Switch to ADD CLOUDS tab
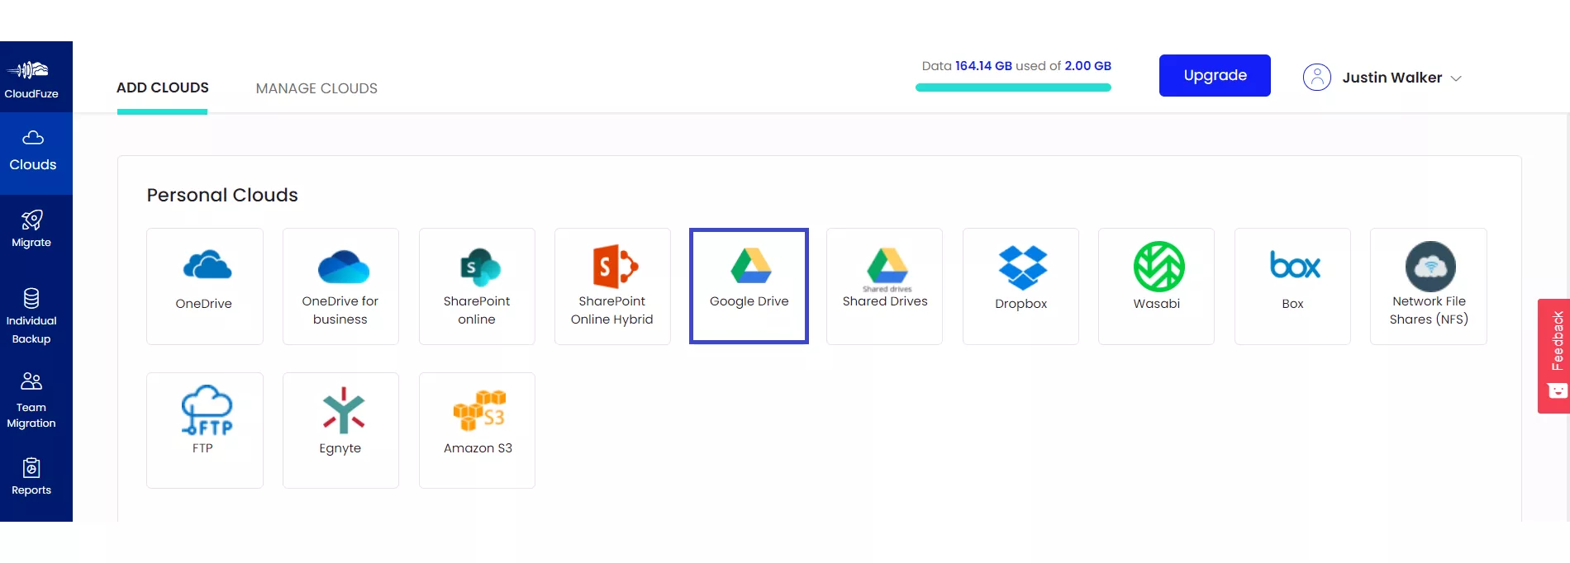1570x563 pixels. coord(163,88)
